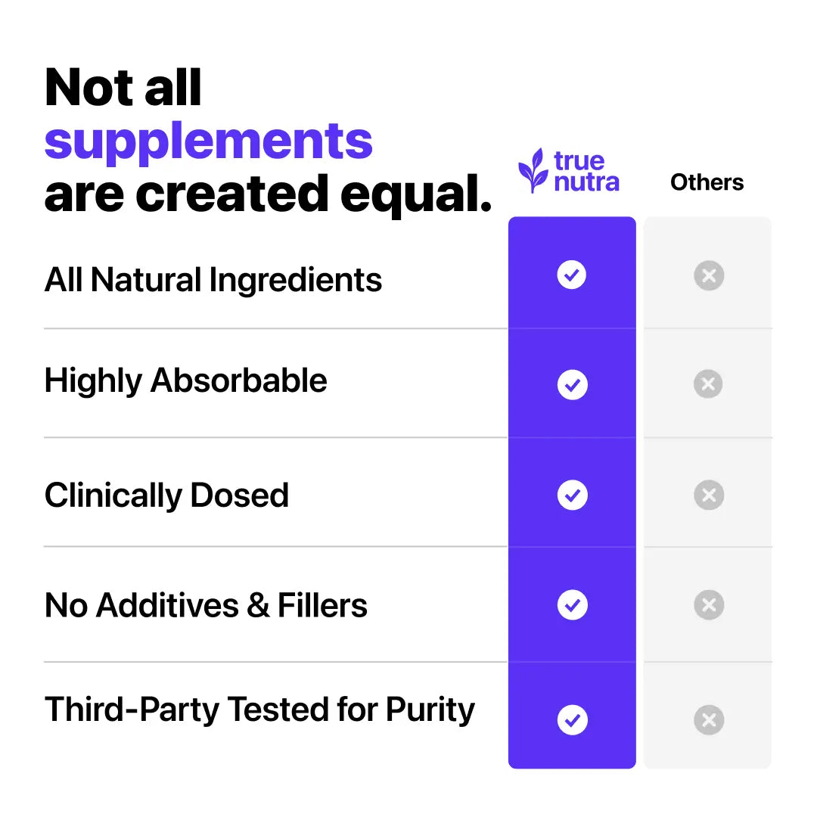
Task: Click the Highly Absorbable label
Action: pos(185,381)
